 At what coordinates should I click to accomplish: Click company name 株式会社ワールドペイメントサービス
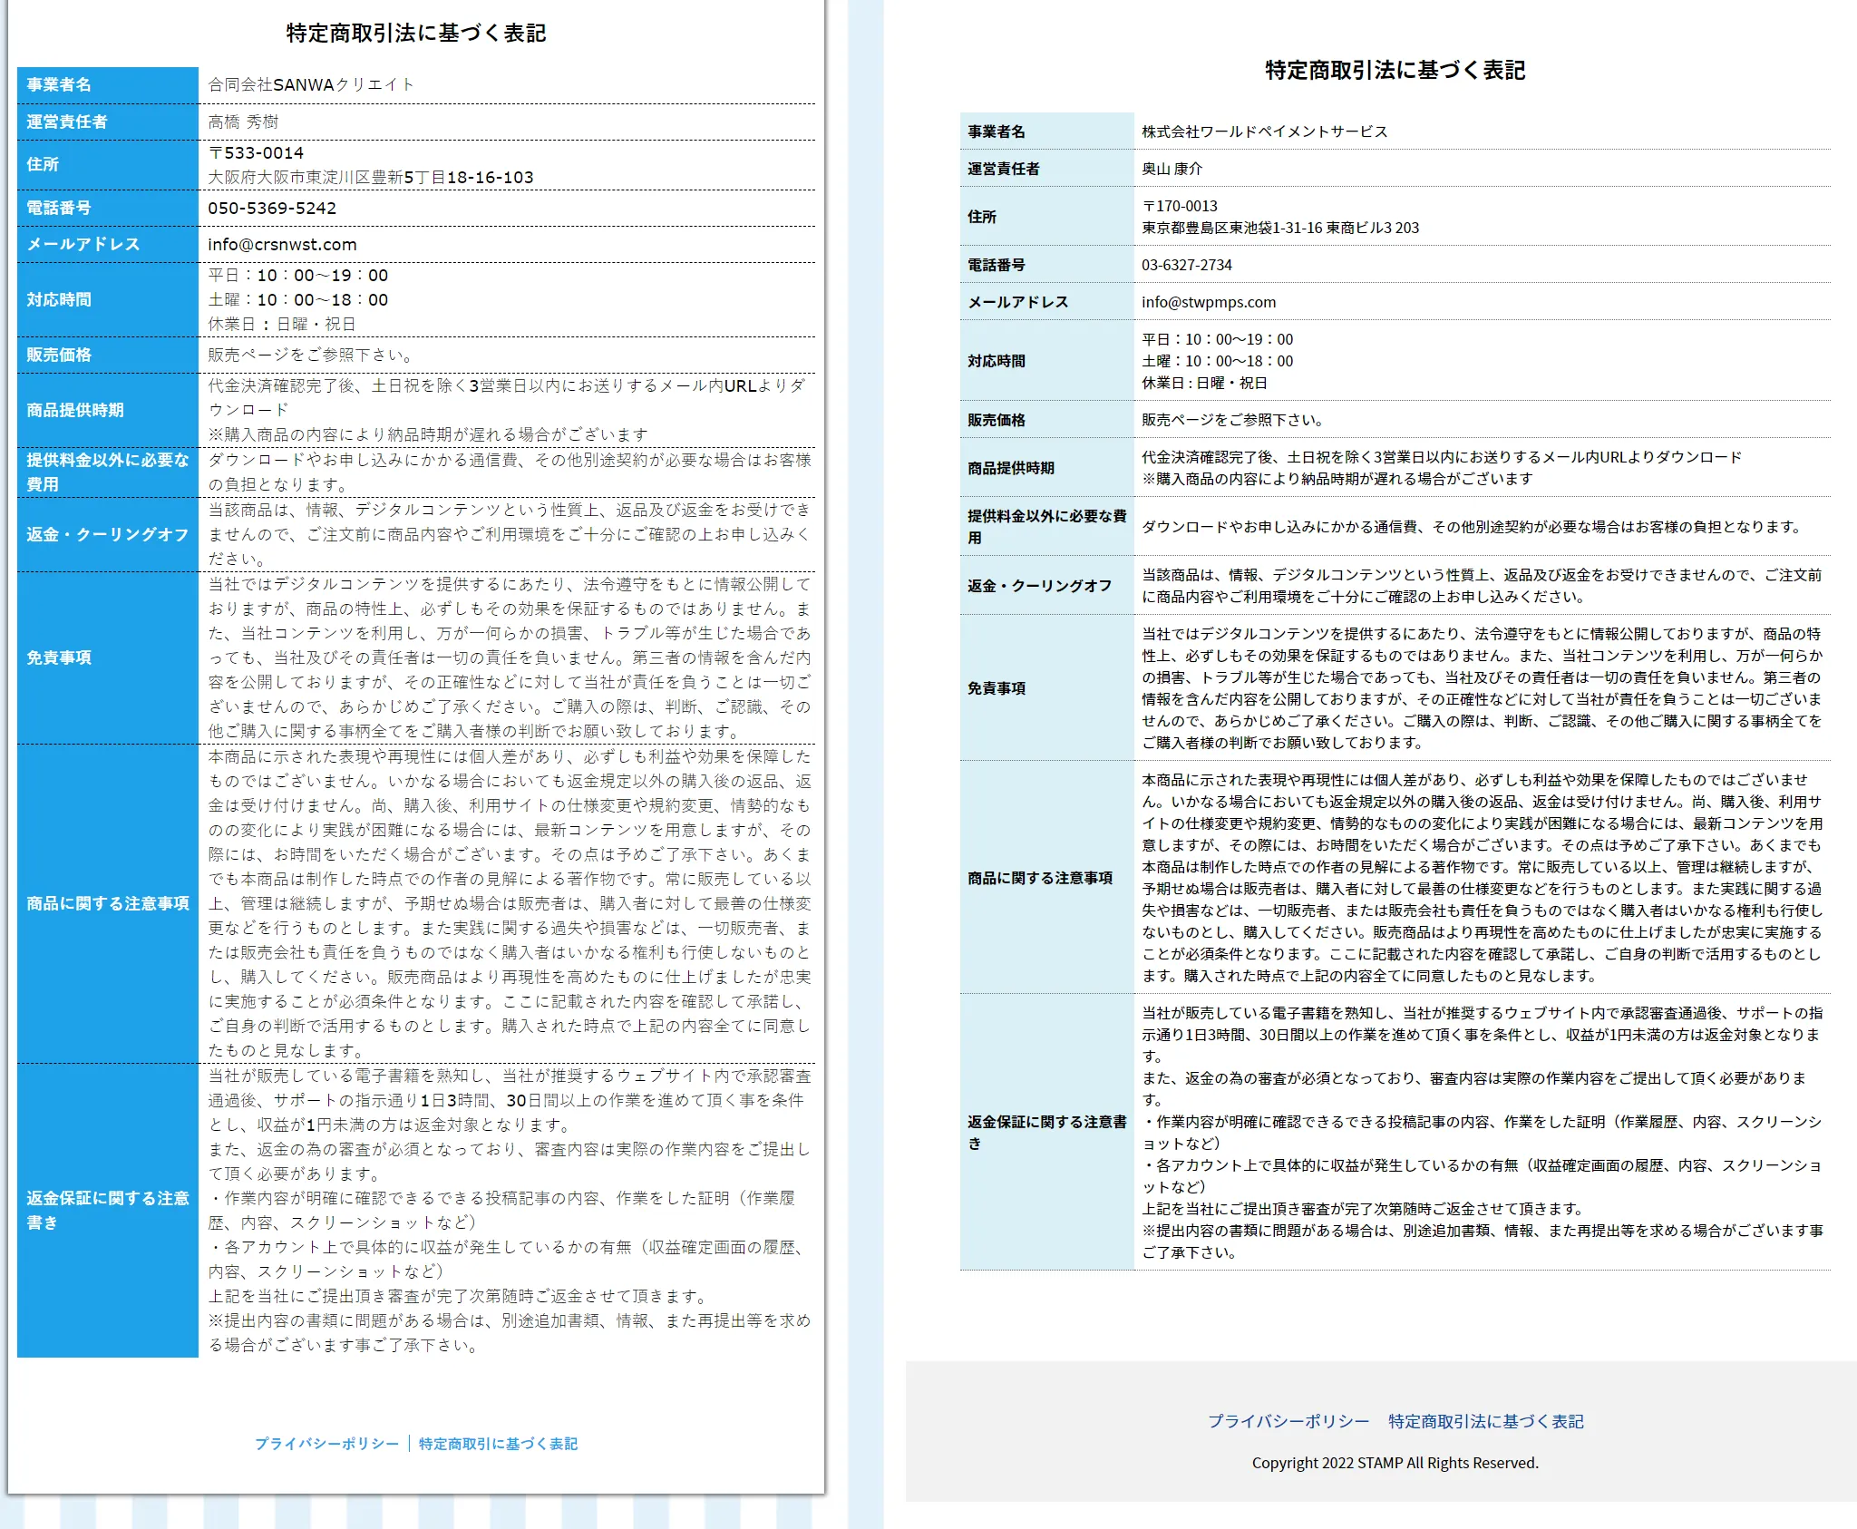pos(1264,131)
